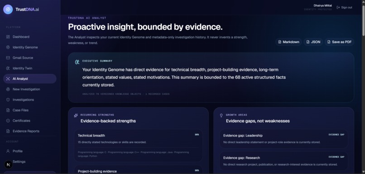The width and height of the screenshot is (365, 174).
Task: Open the Technical breadth strength card
Action: [x=138, y=145]
